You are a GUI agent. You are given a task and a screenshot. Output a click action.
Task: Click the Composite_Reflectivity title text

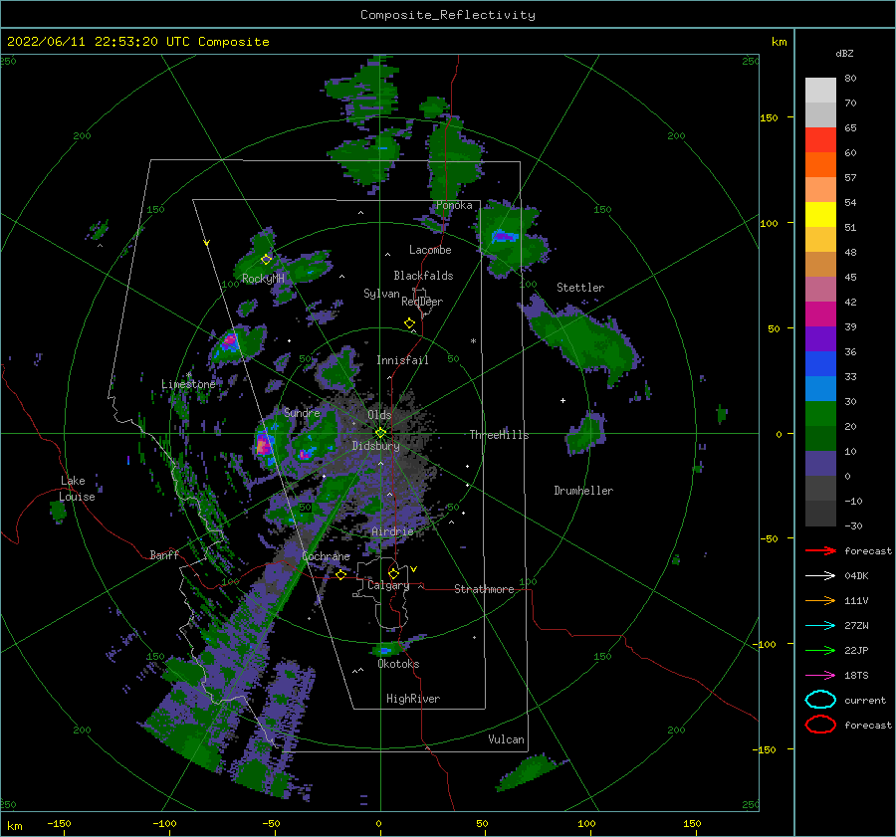[x=448, y=15]
